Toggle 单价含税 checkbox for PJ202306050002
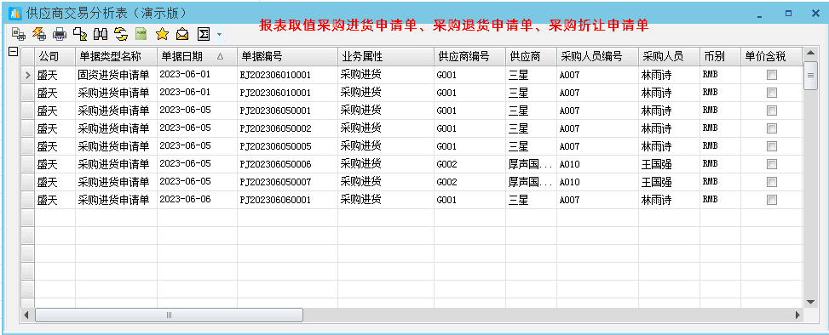The image size is (829, 335). point(771,128)
